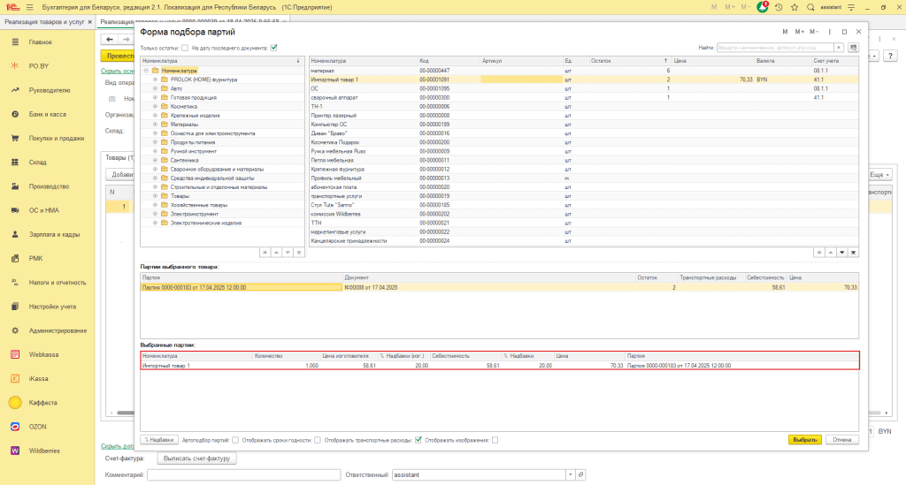Expand the Электроинструмент folder
Screen dimensions: 906x485
(155, 214)
